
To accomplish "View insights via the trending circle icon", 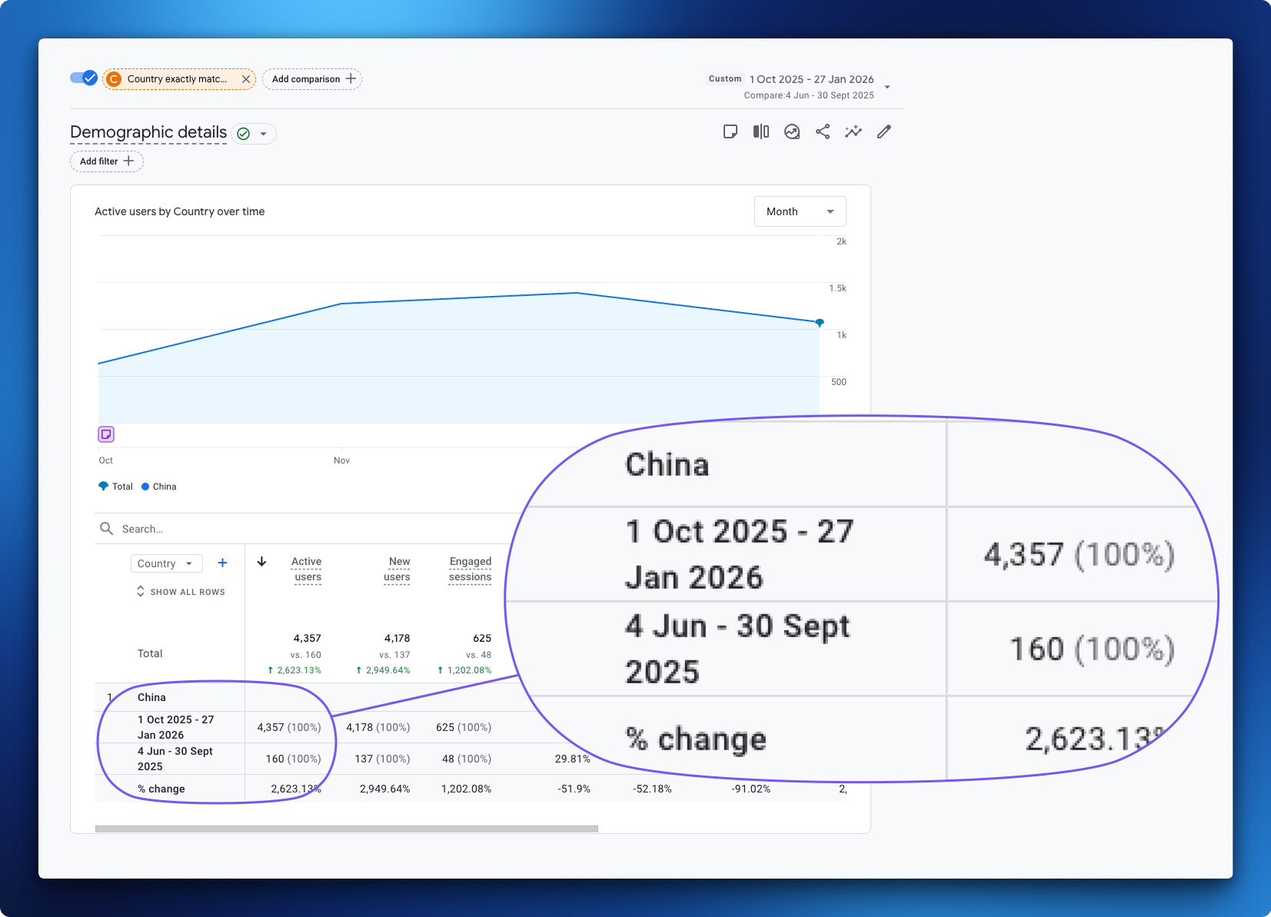I will coord(792,131).
